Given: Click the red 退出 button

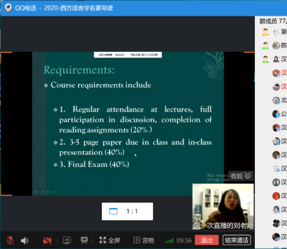Looking at the screenshot, I should [x=206, y=240].
